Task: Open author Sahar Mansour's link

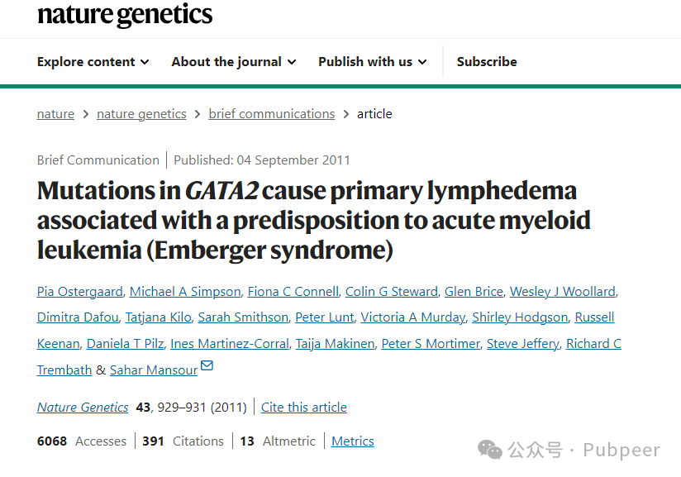Action: 154,370
